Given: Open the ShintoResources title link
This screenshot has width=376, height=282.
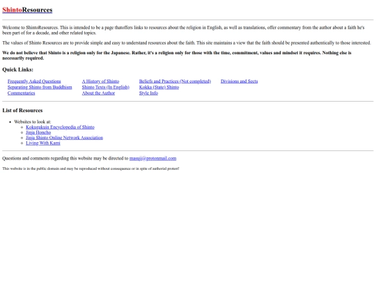Looking at the screenshot, I should tap(27, 10).
